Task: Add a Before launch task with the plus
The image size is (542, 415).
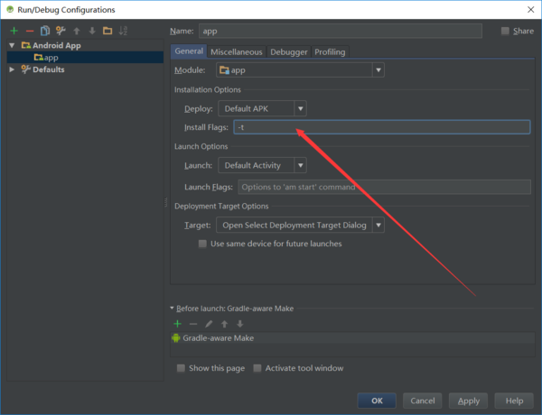Action: pyautogui.click(x=177, y=324)
